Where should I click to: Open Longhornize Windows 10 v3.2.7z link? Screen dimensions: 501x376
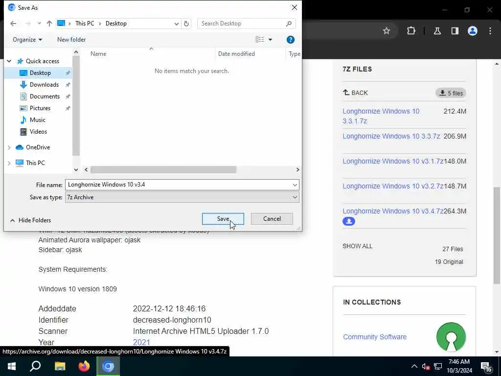393,186
